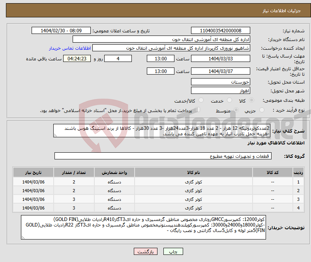The width and height of the screenshot is (311, 262).
Task: Click the بازگشت (back) button
Action: (146, 251)
